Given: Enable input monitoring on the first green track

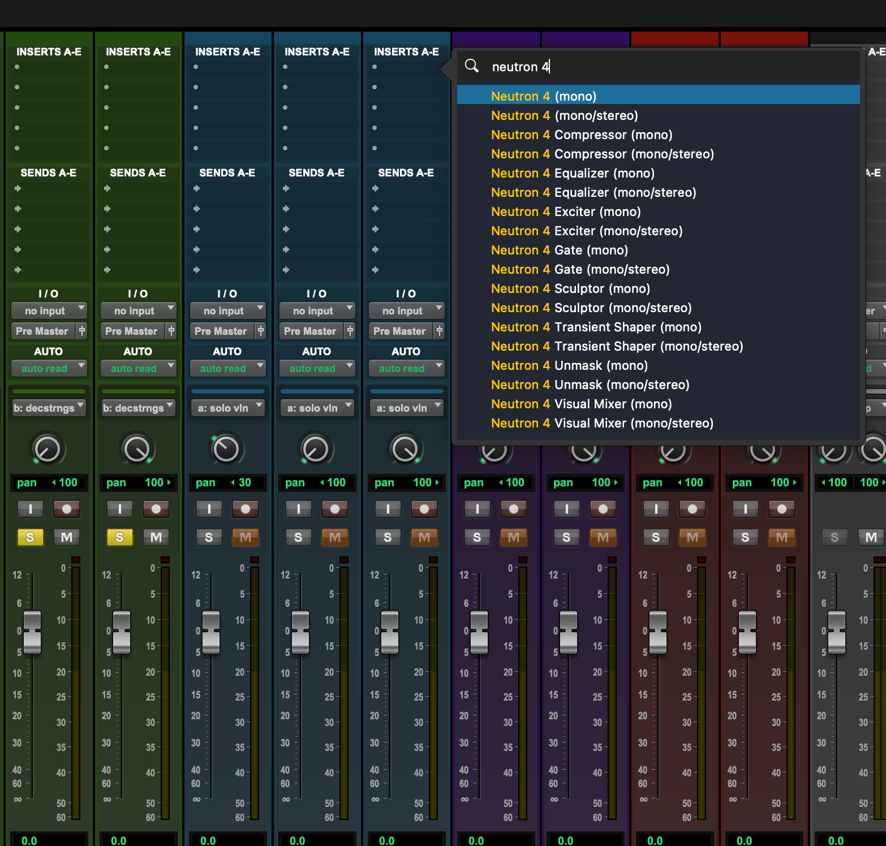Looking at the screenshot, I should 31,509.
